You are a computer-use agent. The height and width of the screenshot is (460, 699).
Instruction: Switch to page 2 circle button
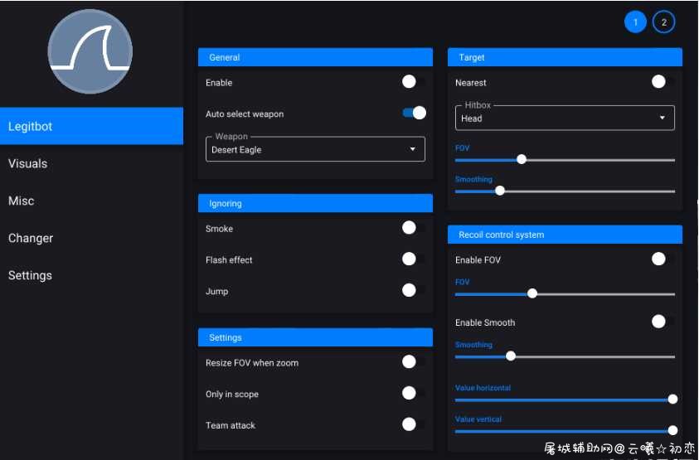pyautogui.click(x=664, y=22)
